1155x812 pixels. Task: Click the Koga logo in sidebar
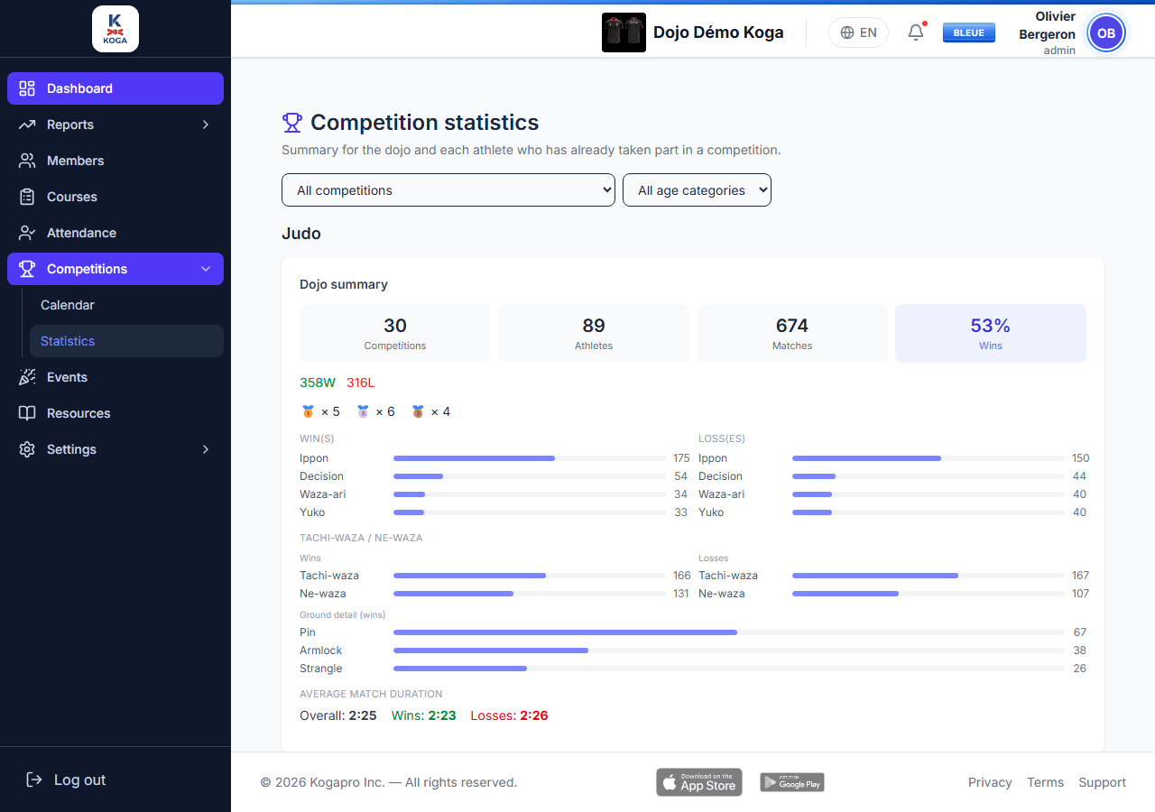[115, 29]
